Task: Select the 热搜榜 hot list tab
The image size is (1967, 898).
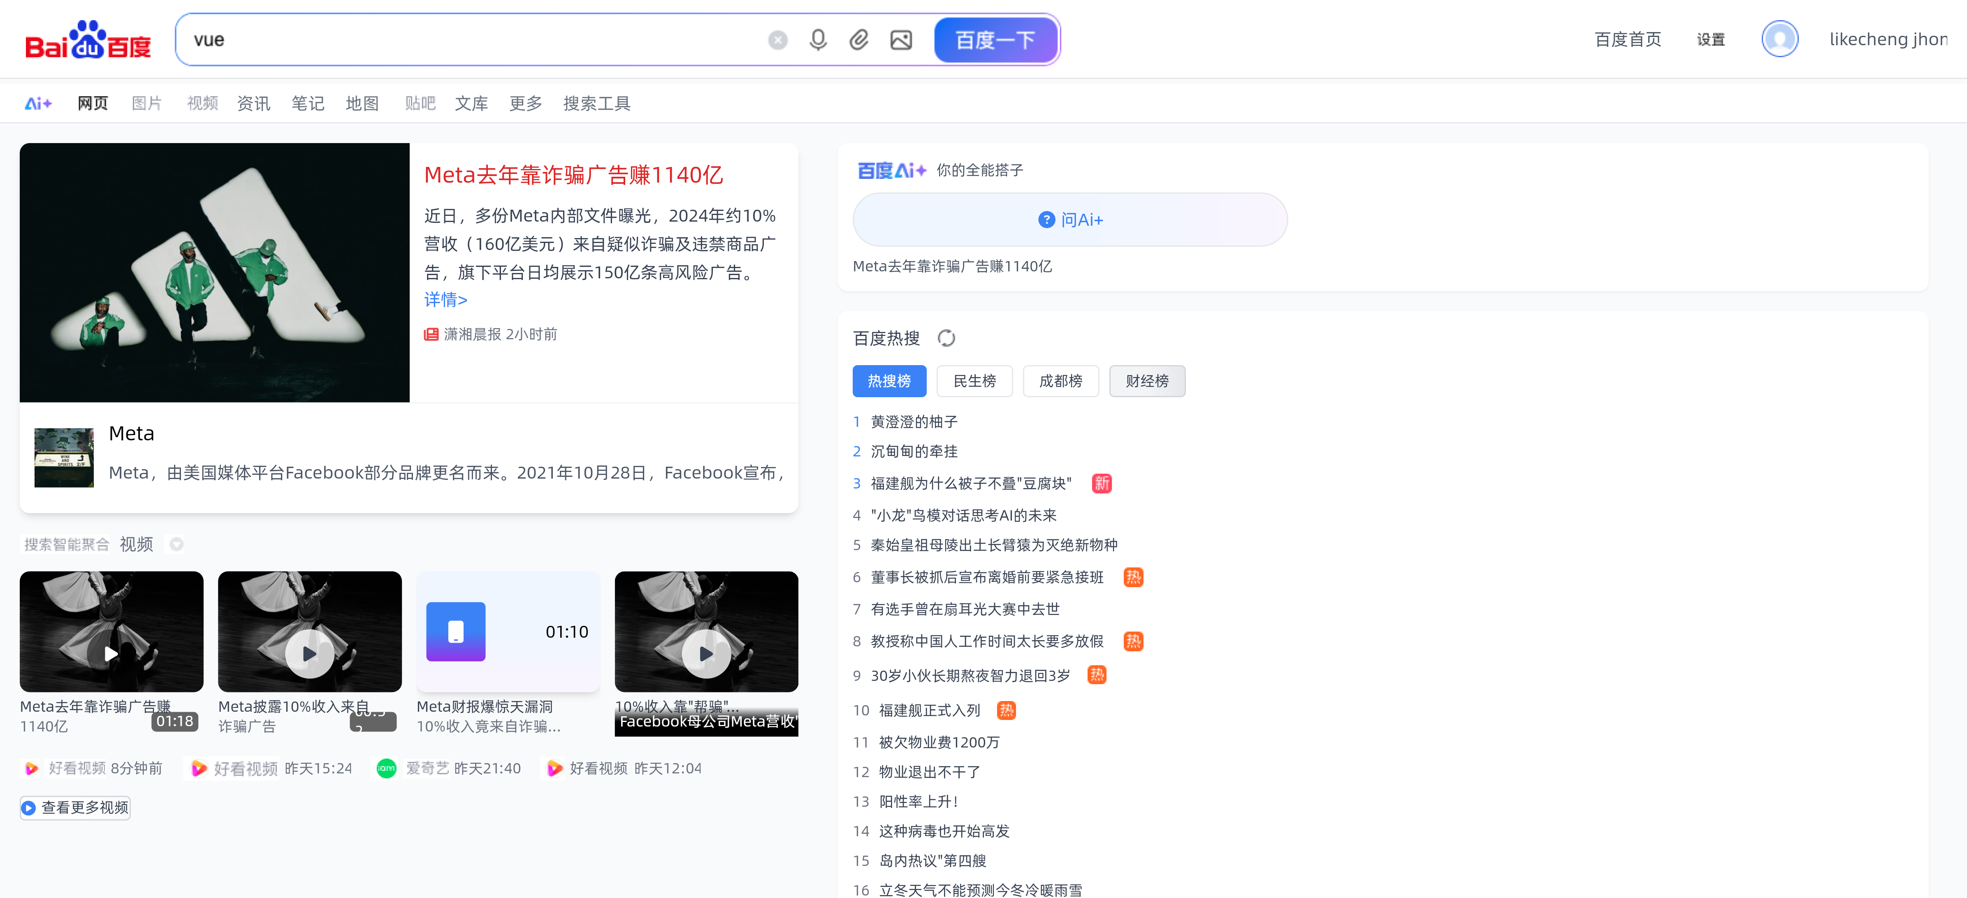Action: pos(889,381)
